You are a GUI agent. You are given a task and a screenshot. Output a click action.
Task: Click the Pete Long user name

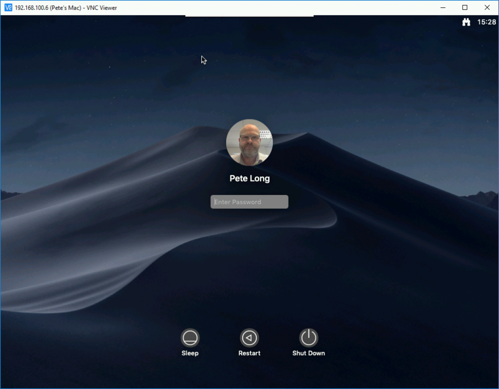tap(249, 178)
